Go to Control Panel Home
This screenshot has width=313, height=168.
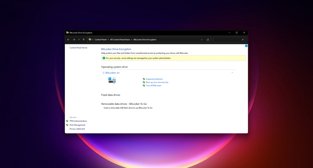[x=78, y=48]
